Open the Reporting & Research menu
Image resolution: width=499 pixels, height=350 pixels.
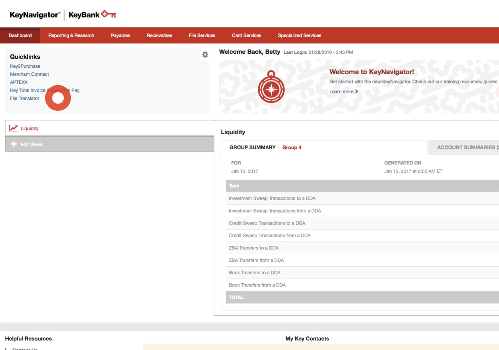(71, 35)
